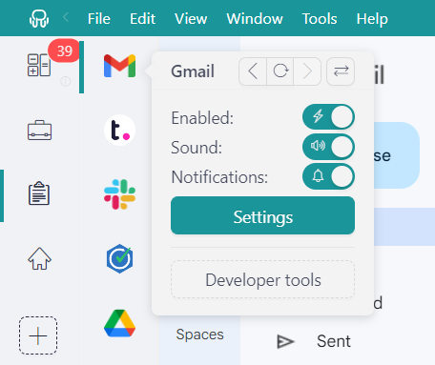Open the Gmail service icon
Viewport: 435px width, 365px height.
pyautogui.click(x=119, y=66)
